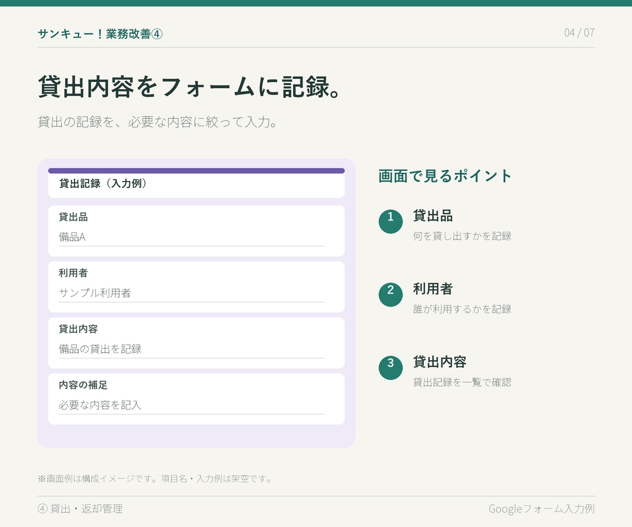
Task: Click the header label サンキュー！業務改善④
Action: [100, 34]
